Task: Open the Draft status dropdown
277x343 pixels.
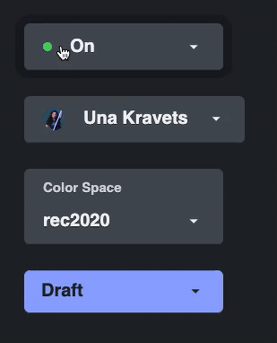Action: click(123, 291)
